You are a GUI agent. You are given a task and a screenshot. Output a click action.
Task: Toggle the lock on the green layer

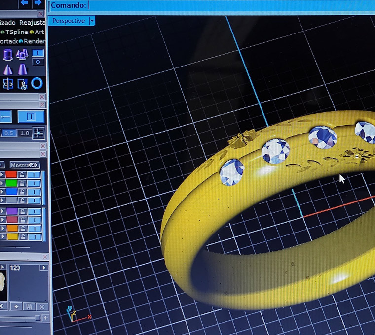pyautogui.click(x=21, y=183)
